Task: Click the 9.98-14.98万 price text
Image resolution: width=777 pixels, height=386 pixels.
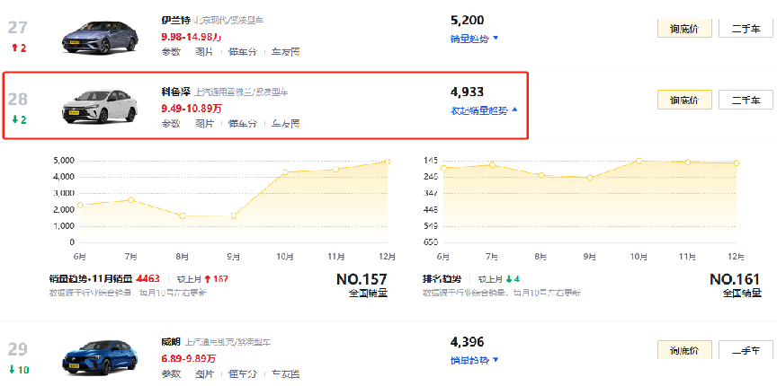Action: point(192,37)
